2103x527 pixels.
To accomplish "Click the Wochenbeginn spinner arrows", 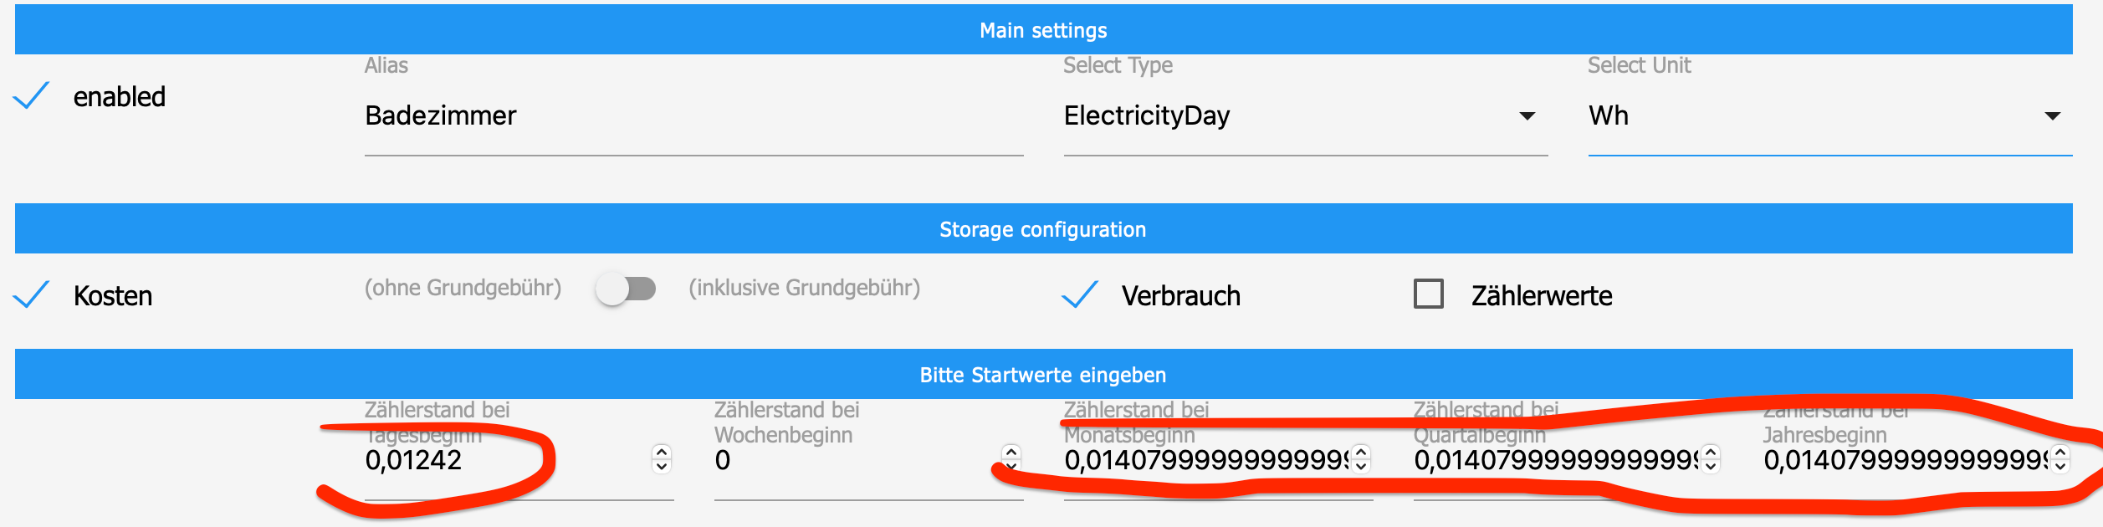I will coord(1011,458).
